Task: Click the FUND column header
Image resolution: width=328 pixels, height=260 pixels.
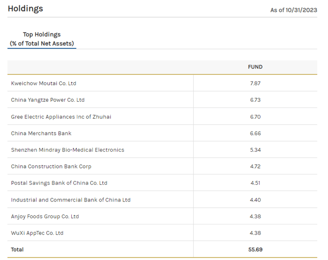Action: point(255,67)
